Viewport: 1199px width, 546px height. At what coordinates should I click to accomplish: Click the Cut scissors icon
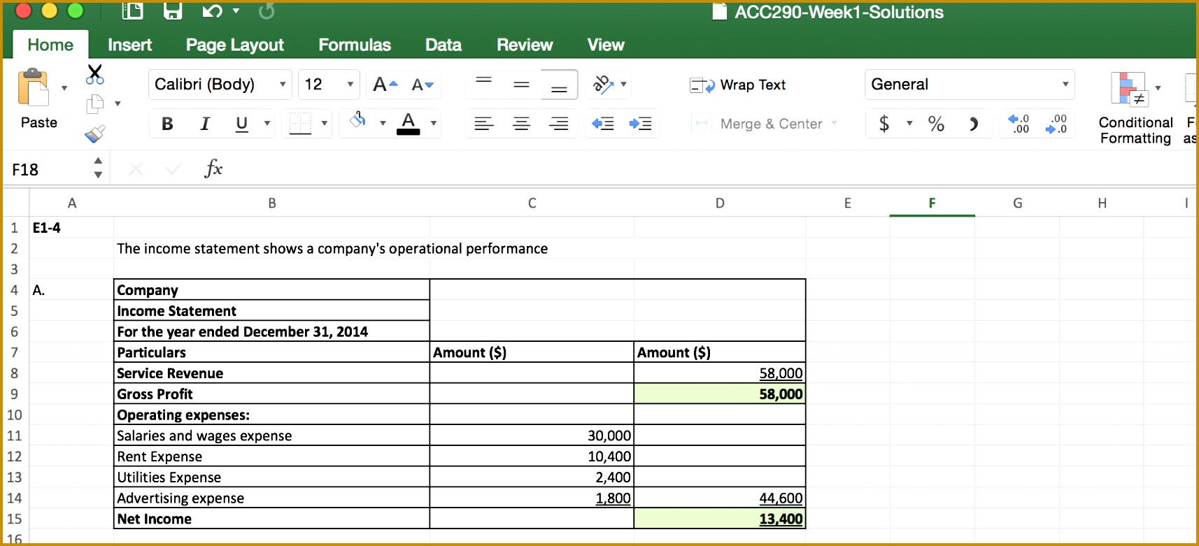94,74
